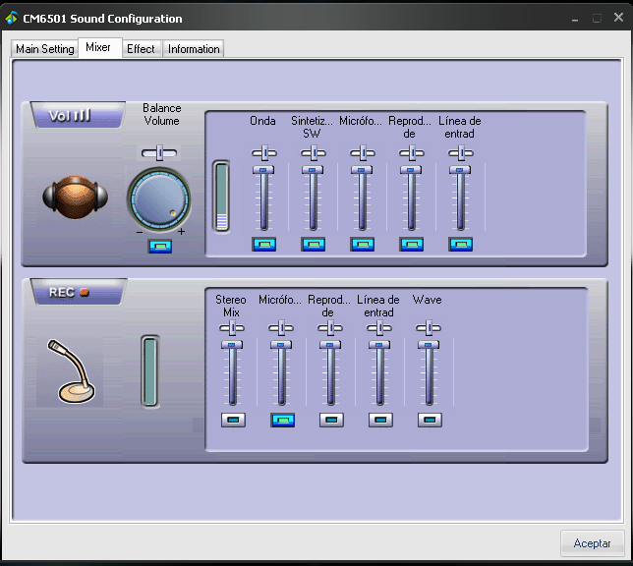633x566 pixels.
Task: Click the REC panel header button
Action: point(77,292)
